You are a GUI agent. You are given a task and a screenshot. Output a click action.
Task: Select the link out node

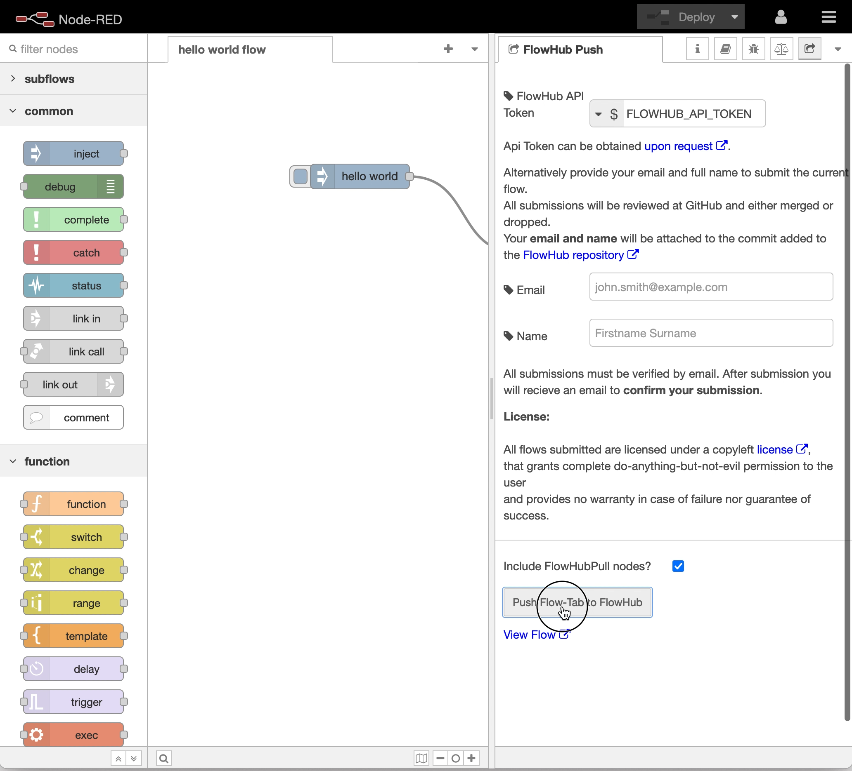point(73,384)
